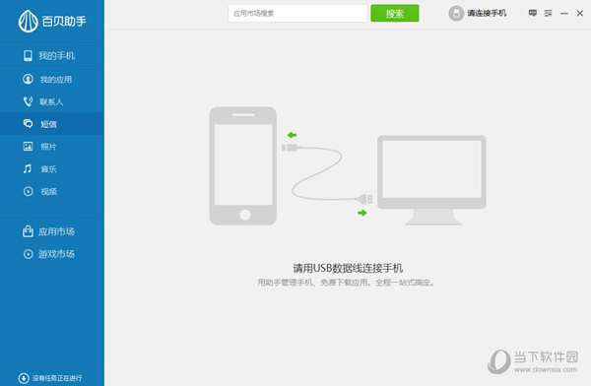Click the green 搜索 search button
Image resolution: width=591 pixels, height=386 pixels.
[395, 13]
